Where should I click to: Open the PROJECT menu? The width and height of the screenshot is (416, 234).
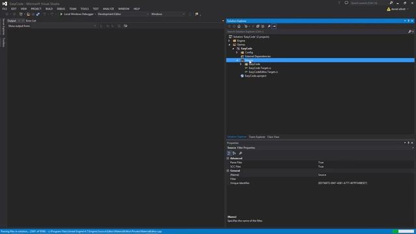click(36, 8)
